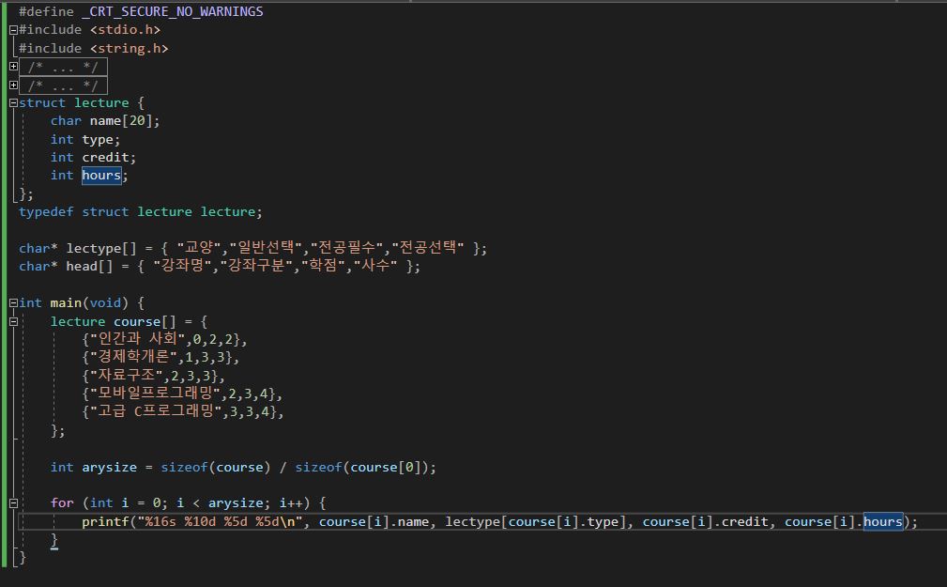The width and height of the screenshot is (947, 587).
Task: Click the "일반선택" string literal
Action: tap(265, 247)
